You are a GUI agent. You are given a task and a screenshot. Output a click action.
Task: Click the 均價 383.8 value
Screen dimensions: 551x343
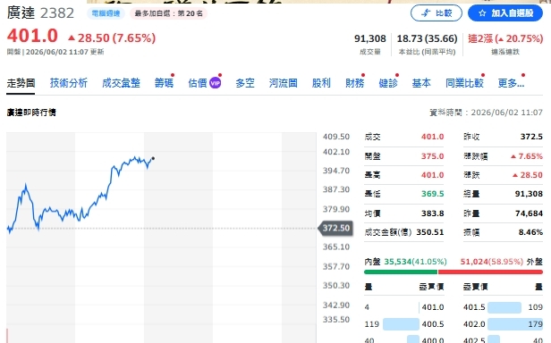[x=433, y=213]
